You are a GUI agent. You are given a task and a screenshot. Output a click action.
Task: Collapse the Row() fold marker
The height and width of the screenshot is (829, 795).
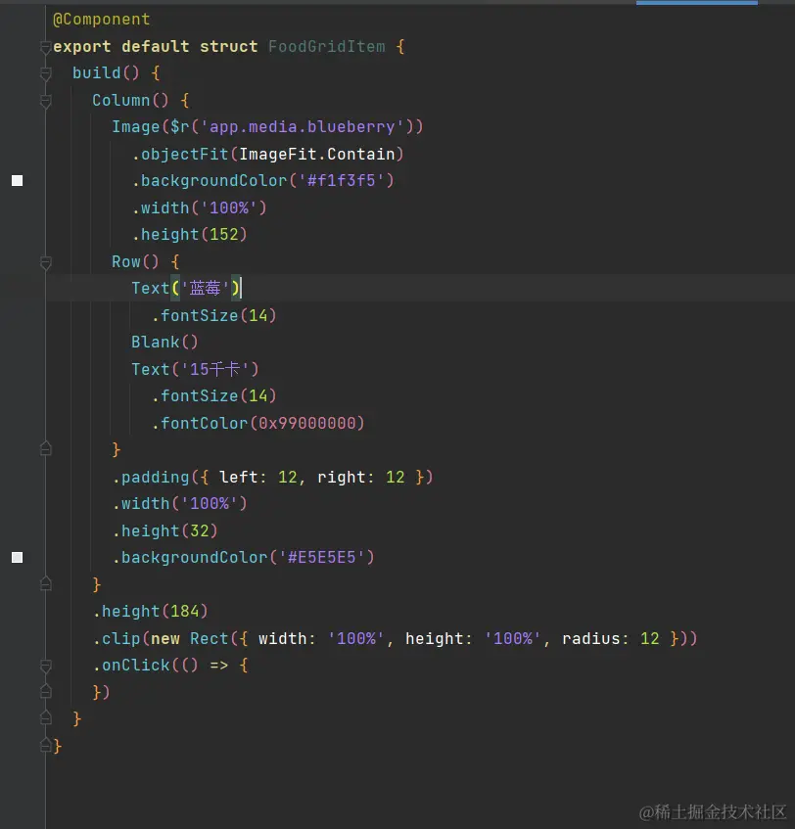45,262
